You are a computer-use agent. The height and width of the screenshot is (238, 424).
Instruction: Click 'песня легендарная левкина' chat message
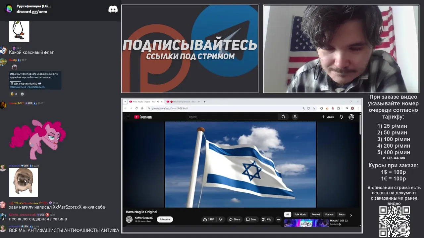click(x=38, y=219)
